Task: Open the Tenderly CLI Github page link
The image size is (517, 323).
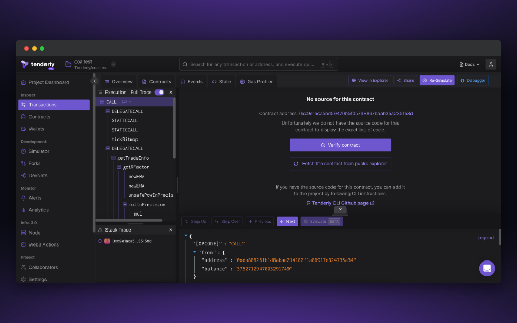Action: (x=340, y=203)
